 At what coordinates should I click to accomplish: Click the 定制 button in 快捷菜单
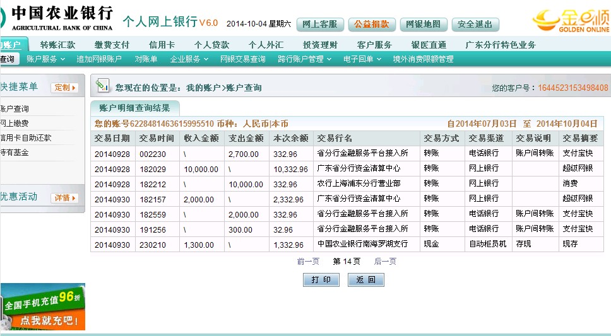[65, 88]
